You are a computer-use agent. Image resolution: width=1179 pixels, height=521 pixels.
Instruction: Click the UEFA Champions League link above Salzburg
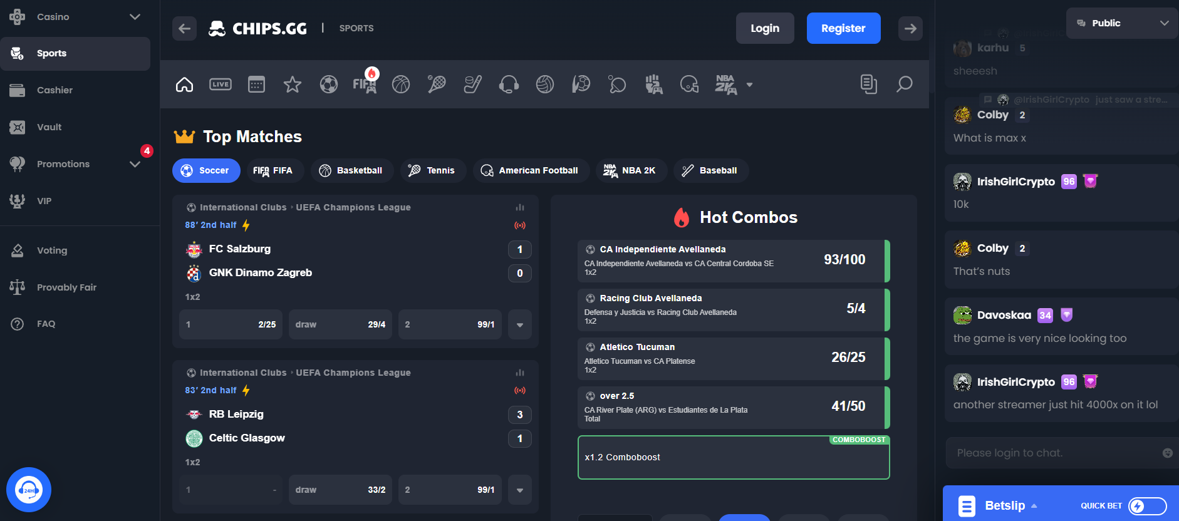pyautogui.click(x=353, y=207)
